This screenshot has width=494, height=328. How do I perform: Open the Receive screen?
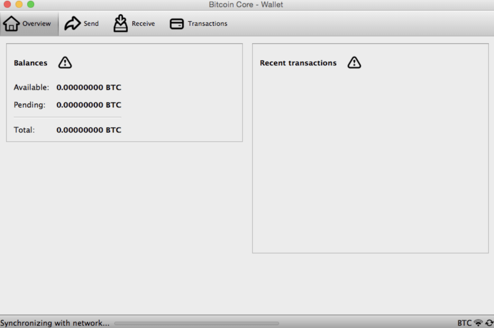(x=133, y=23)
